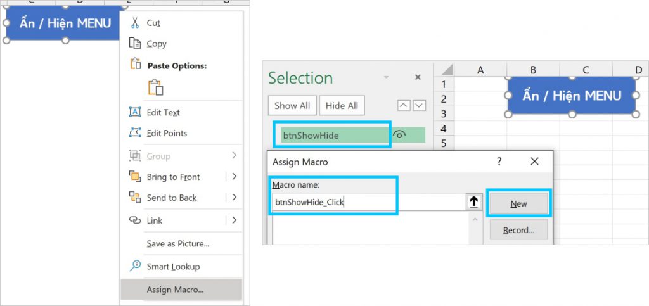The width and height of the screenshot is (649, 306).
Task: Open the Selection pane options dropdown
Action: (386, 77)
